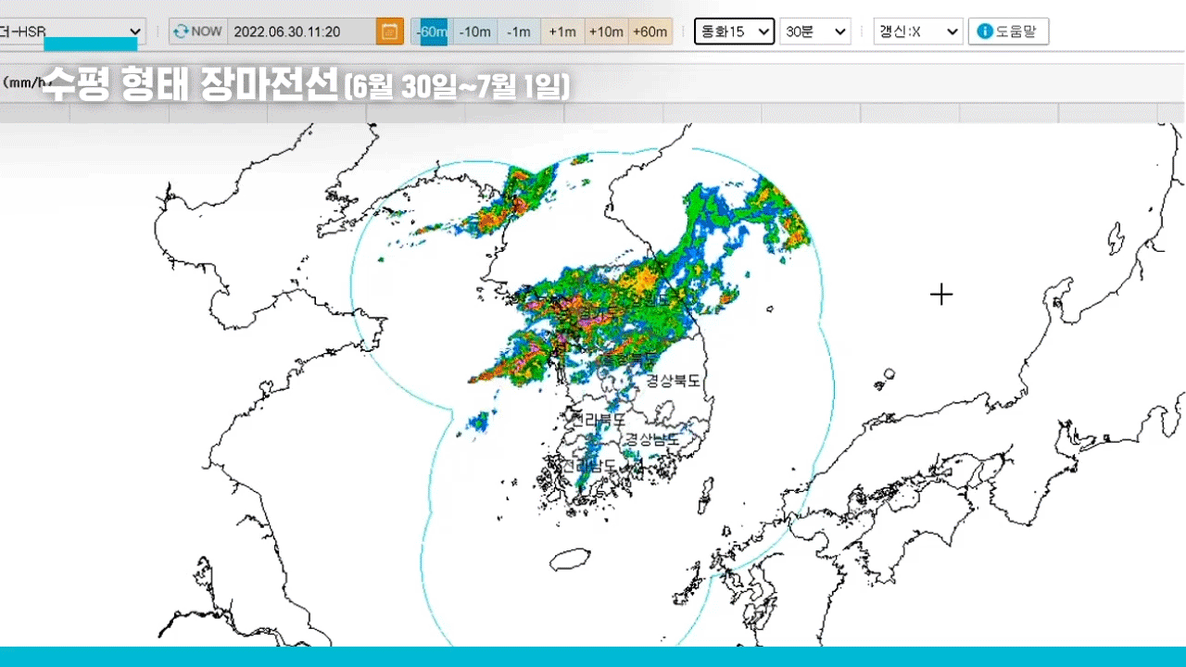Expand the 동화15 animation dropdown

pyautogui.click(x=734, y=31)
